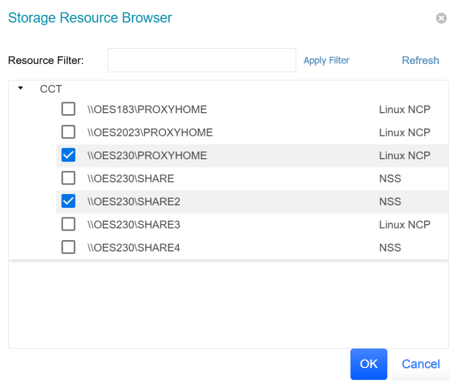Check the \\OES183\PROXYHOME checkbox
Screen dimensions: 457x385
[x=68, y=109]
